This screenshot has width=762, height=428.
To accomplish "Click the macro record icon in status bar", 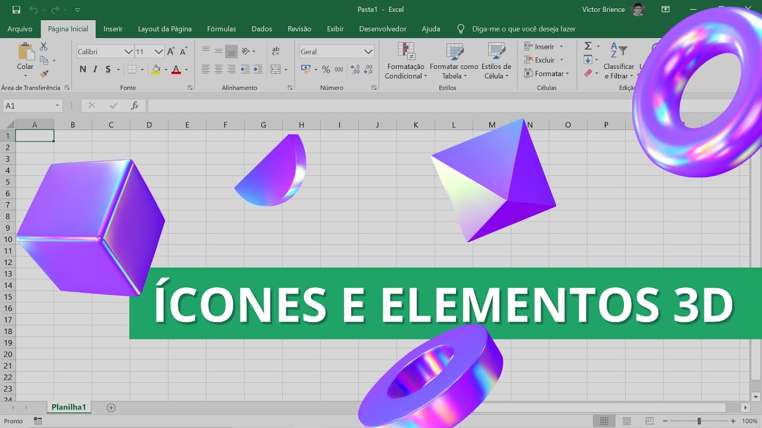I will click(x=38, y=421).
